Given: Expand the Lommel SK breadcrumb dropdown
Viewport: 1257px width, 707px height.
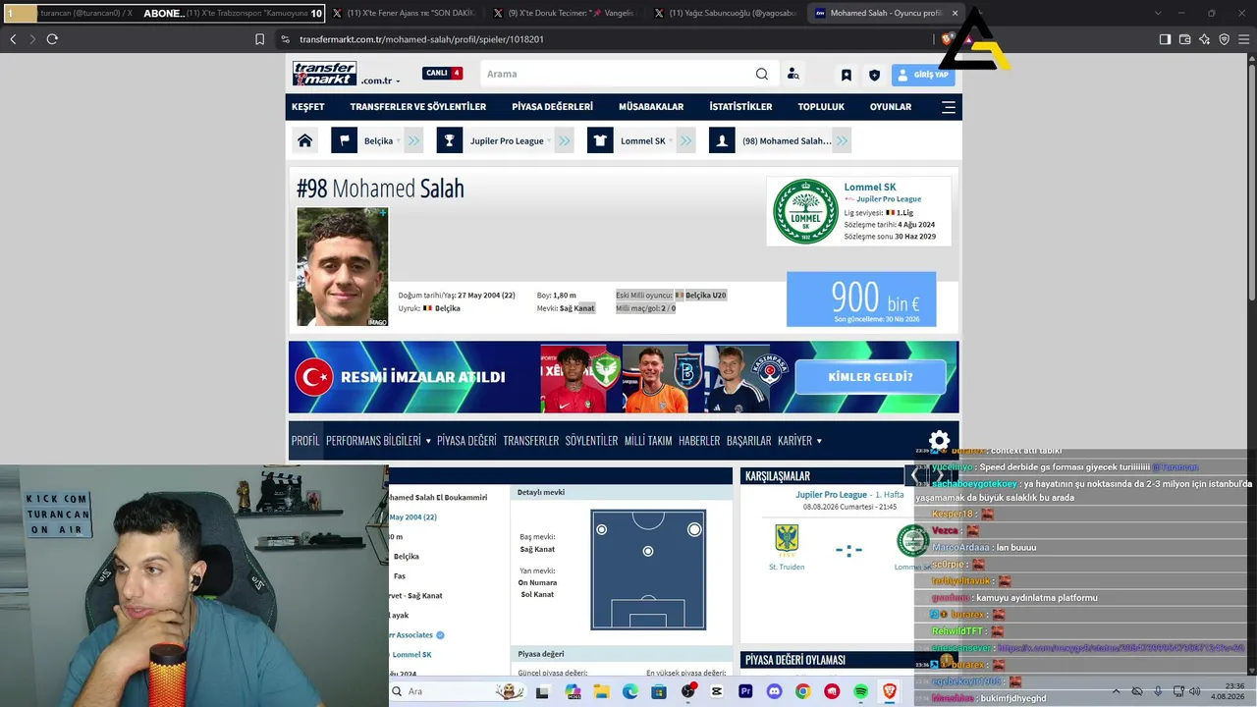Looking at the screenshot, I should tap(671, 140).
